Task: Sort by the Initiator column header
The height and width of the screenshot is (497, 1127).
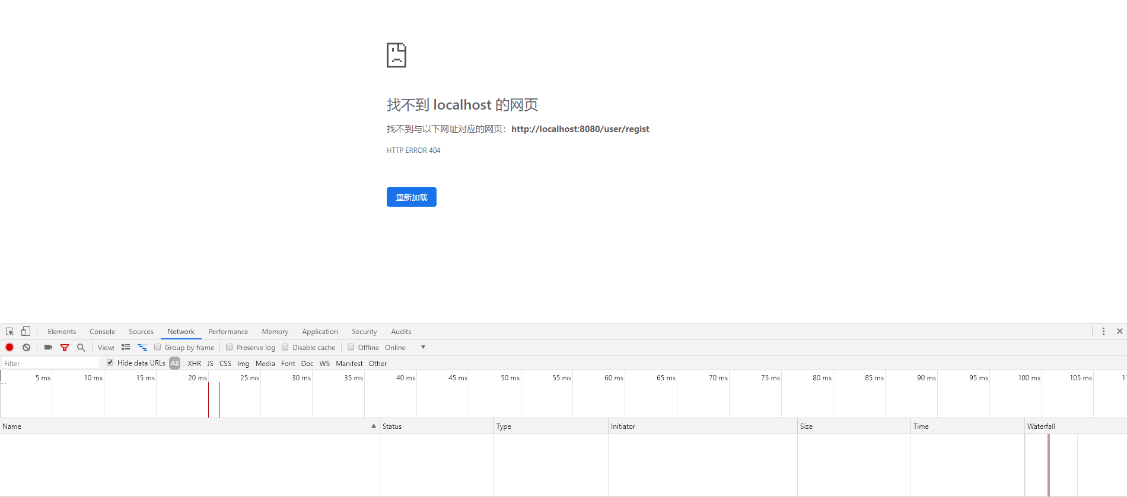Action: [x=703, y=427]
